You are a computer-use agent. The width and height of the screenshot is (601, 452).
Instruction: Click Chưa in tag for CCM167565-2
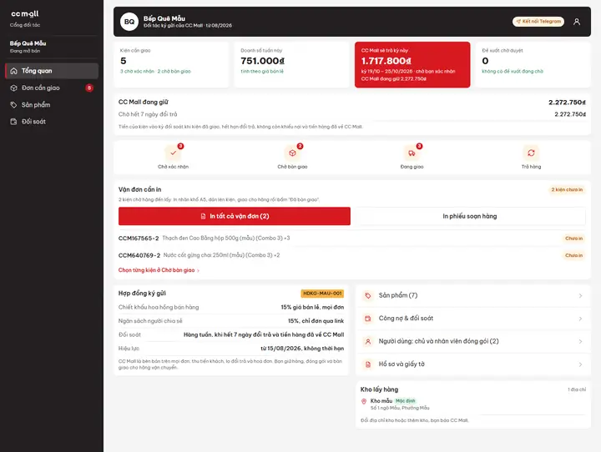573,239
